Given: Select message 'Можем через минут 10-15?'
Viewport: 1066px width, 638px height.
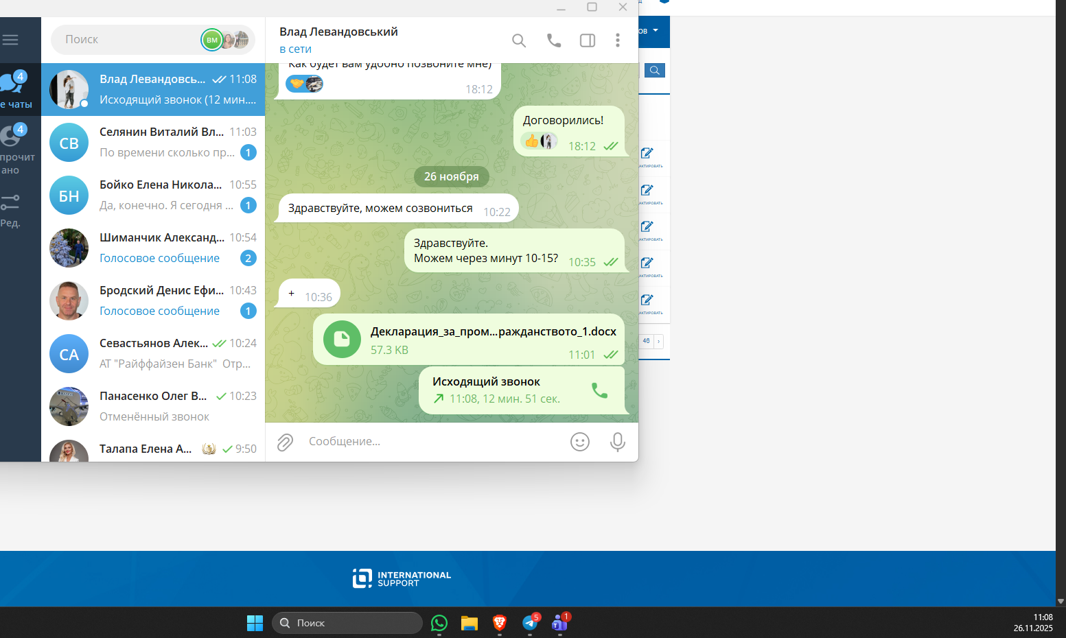Looking at the screenshot, I should click(486, 259).
